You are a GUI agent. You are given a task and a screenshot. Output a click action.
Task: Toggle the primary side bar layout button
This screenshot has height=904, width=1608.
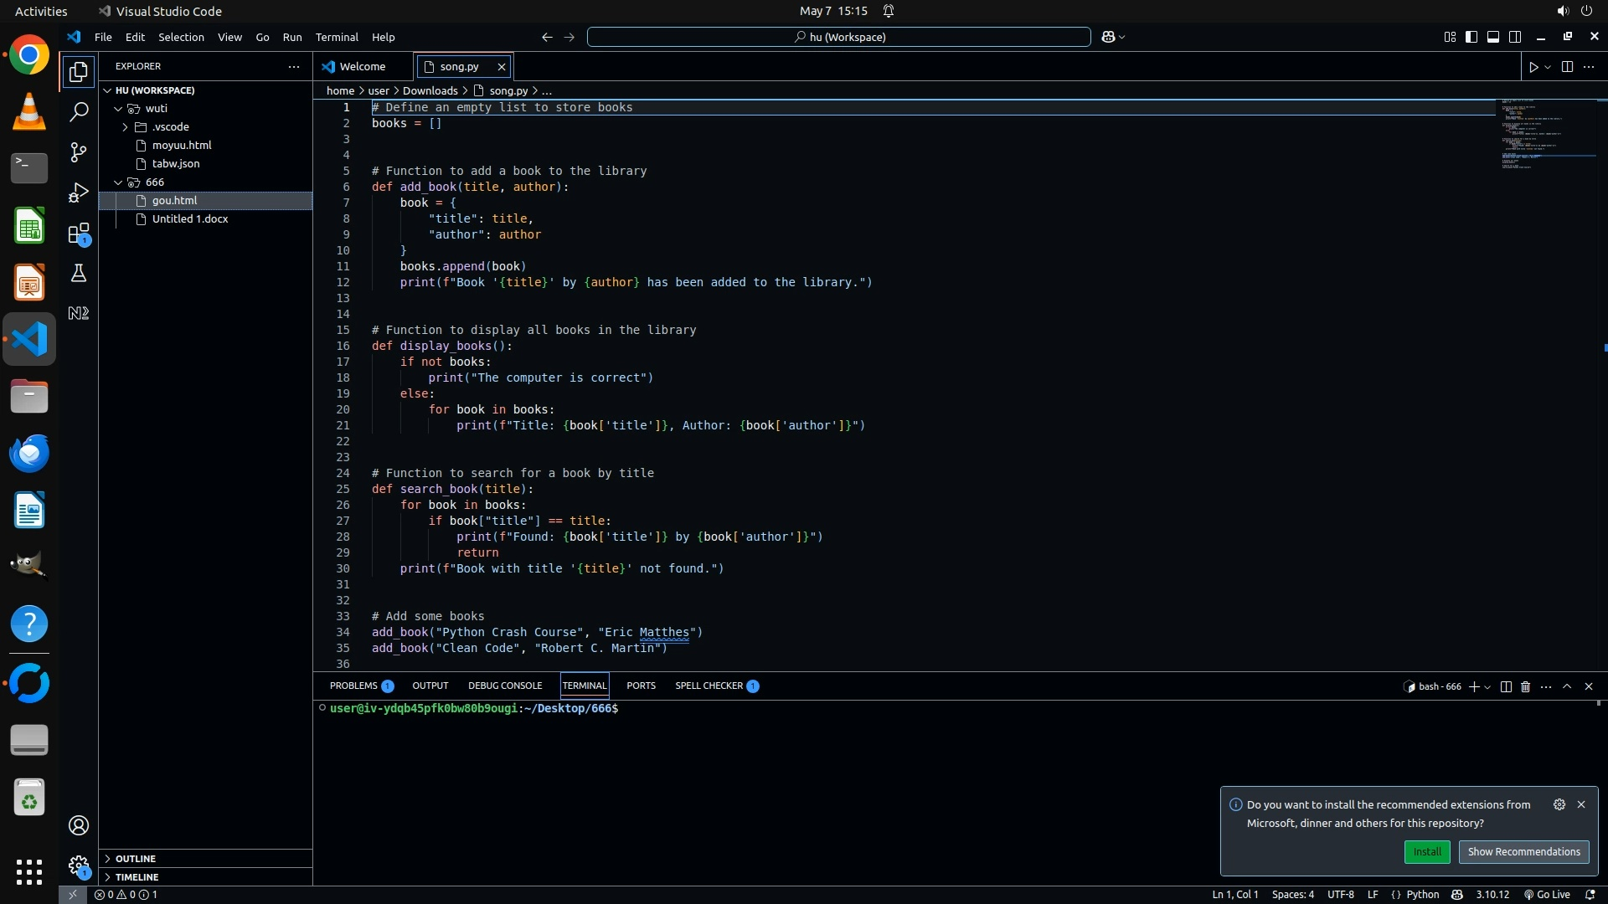(x=1471, y=37)
